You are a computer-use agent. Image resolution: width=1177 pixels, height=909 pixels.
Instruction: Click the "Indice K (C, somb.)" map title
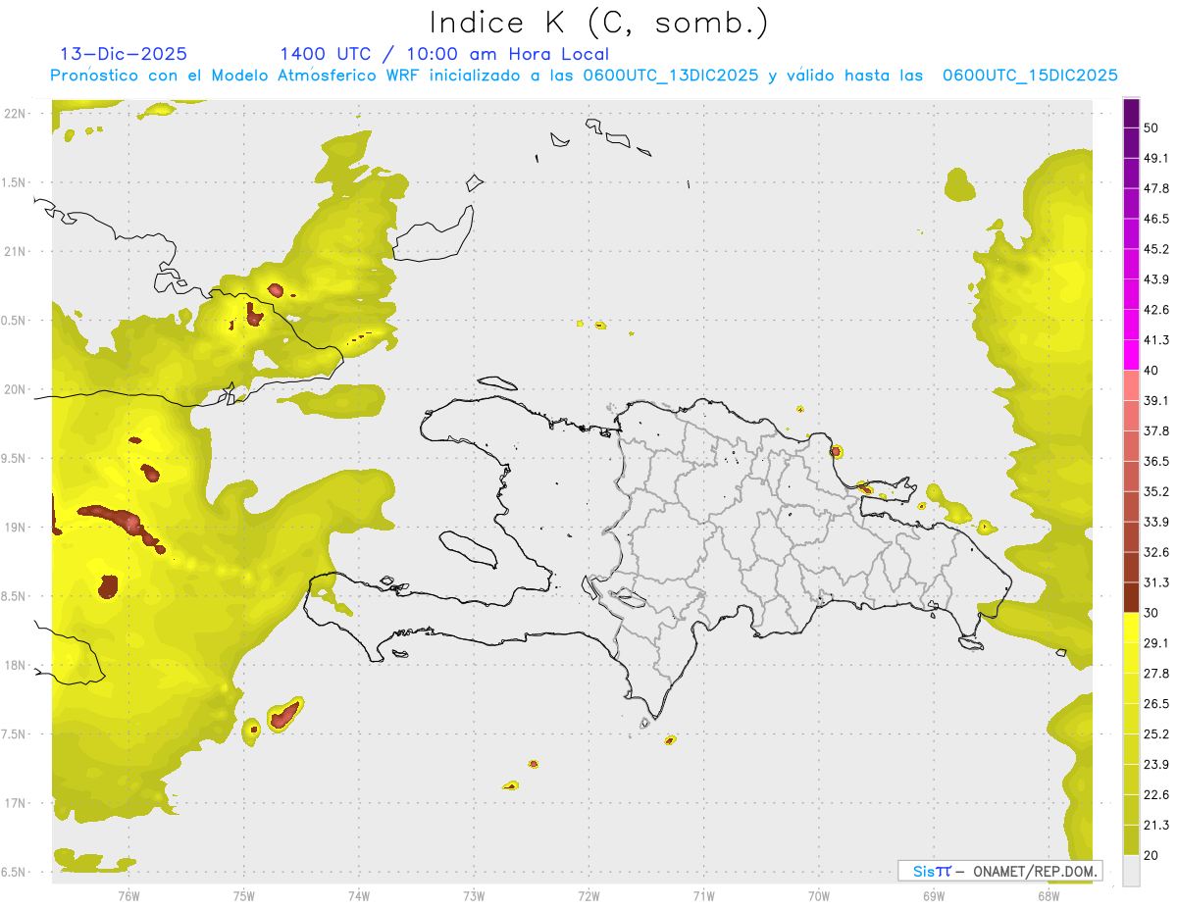(x=599, y=24)
